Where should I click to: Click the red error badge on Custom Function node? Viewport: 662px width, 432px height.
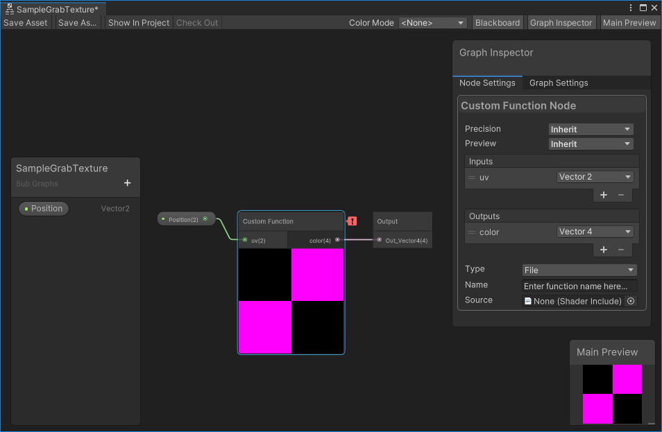tap(352, 221)
